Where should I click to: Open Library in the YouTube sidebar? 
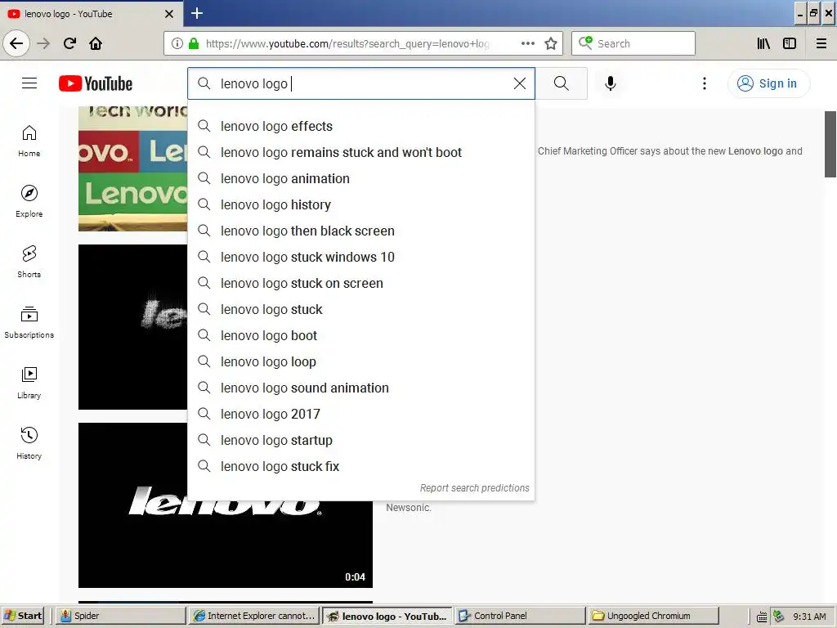click(29, 383)
